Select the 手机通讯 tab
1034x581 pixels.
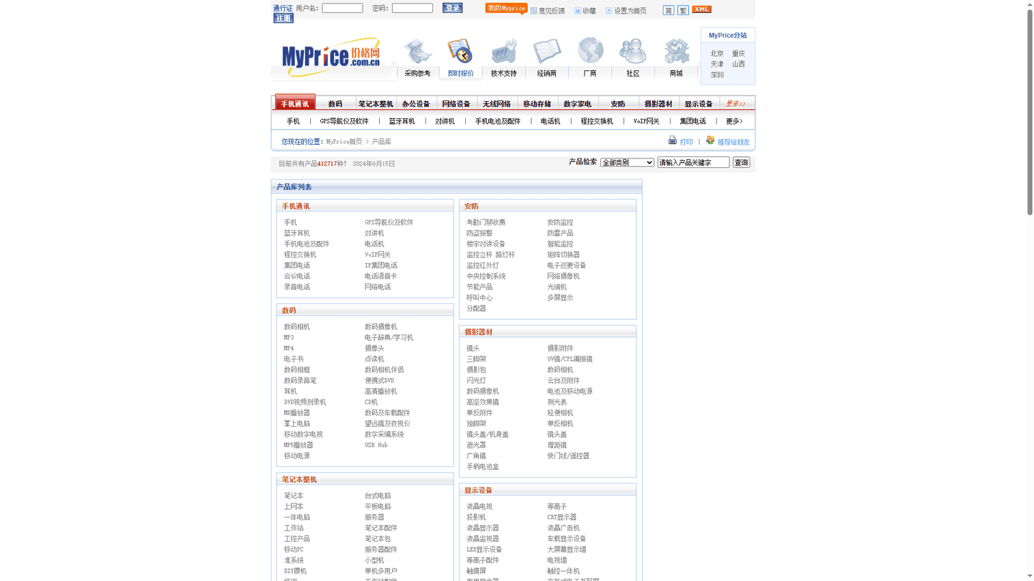point(295,103)
